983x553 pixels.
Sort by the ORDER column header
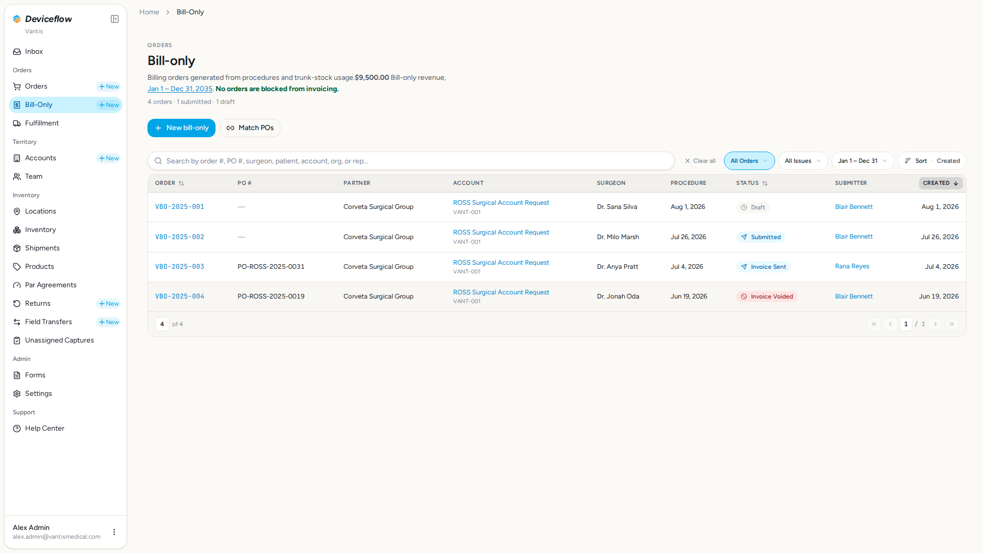[x=169, y=183]
